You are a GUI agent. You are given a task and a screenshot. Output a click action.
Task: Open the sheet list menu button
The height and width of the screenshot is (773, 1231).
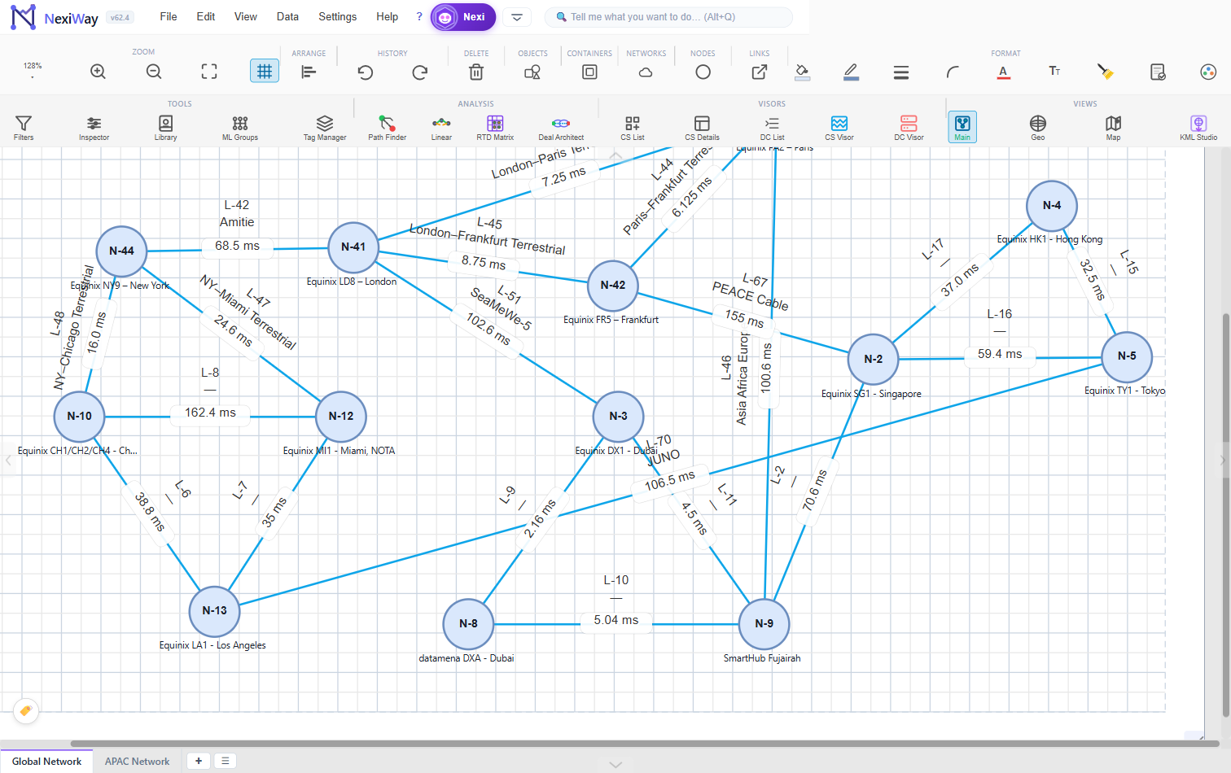tap(225, 761)
